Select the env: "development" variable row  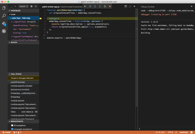click(24, 29)
